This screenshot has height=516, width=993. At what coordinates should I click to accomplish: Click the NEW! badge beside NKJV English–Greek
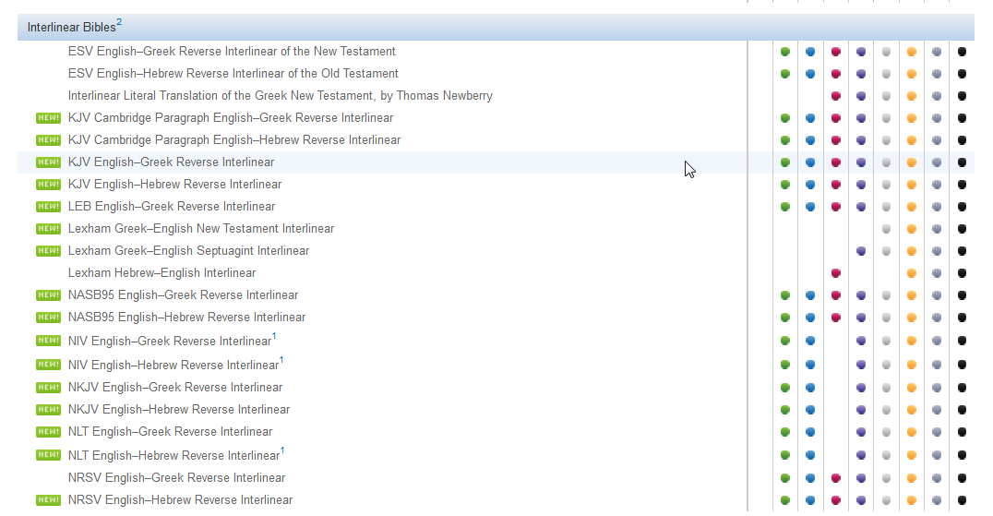[x=48, y=387]
